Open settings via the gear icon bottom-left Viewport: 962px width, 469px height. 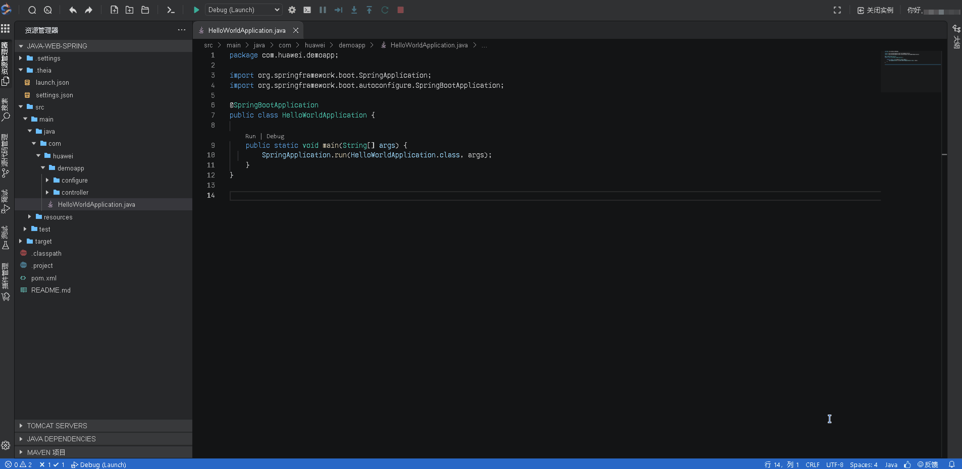[6, 445]
